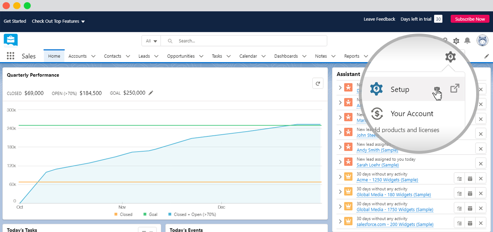This screenshot has width=493, height=232.
Task: Refresh the Quarterly Performance chart
Action: pos(318,83)
